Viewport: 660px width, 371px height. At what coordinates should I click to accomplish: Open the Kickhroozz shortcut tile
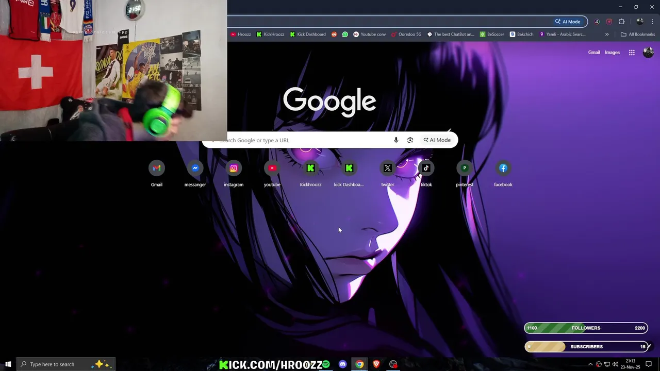310,174
